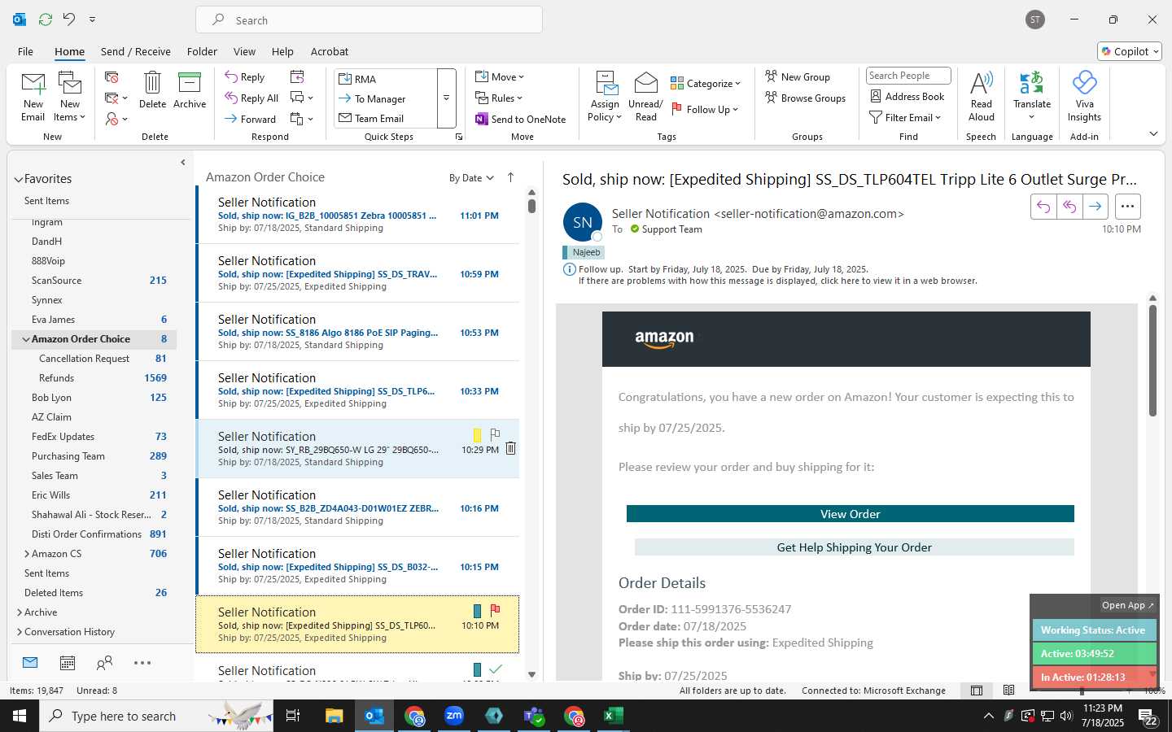Select the Cancellation Request folder
Viewport: 1172px width, 732px height.
(94, 359)
